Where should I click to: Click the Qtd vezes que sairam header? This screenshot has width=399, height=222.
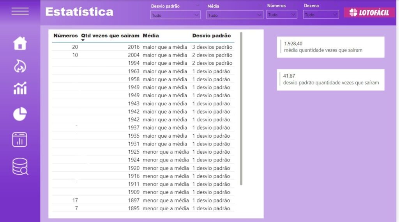pyautogui.click(x=110, y=36)
